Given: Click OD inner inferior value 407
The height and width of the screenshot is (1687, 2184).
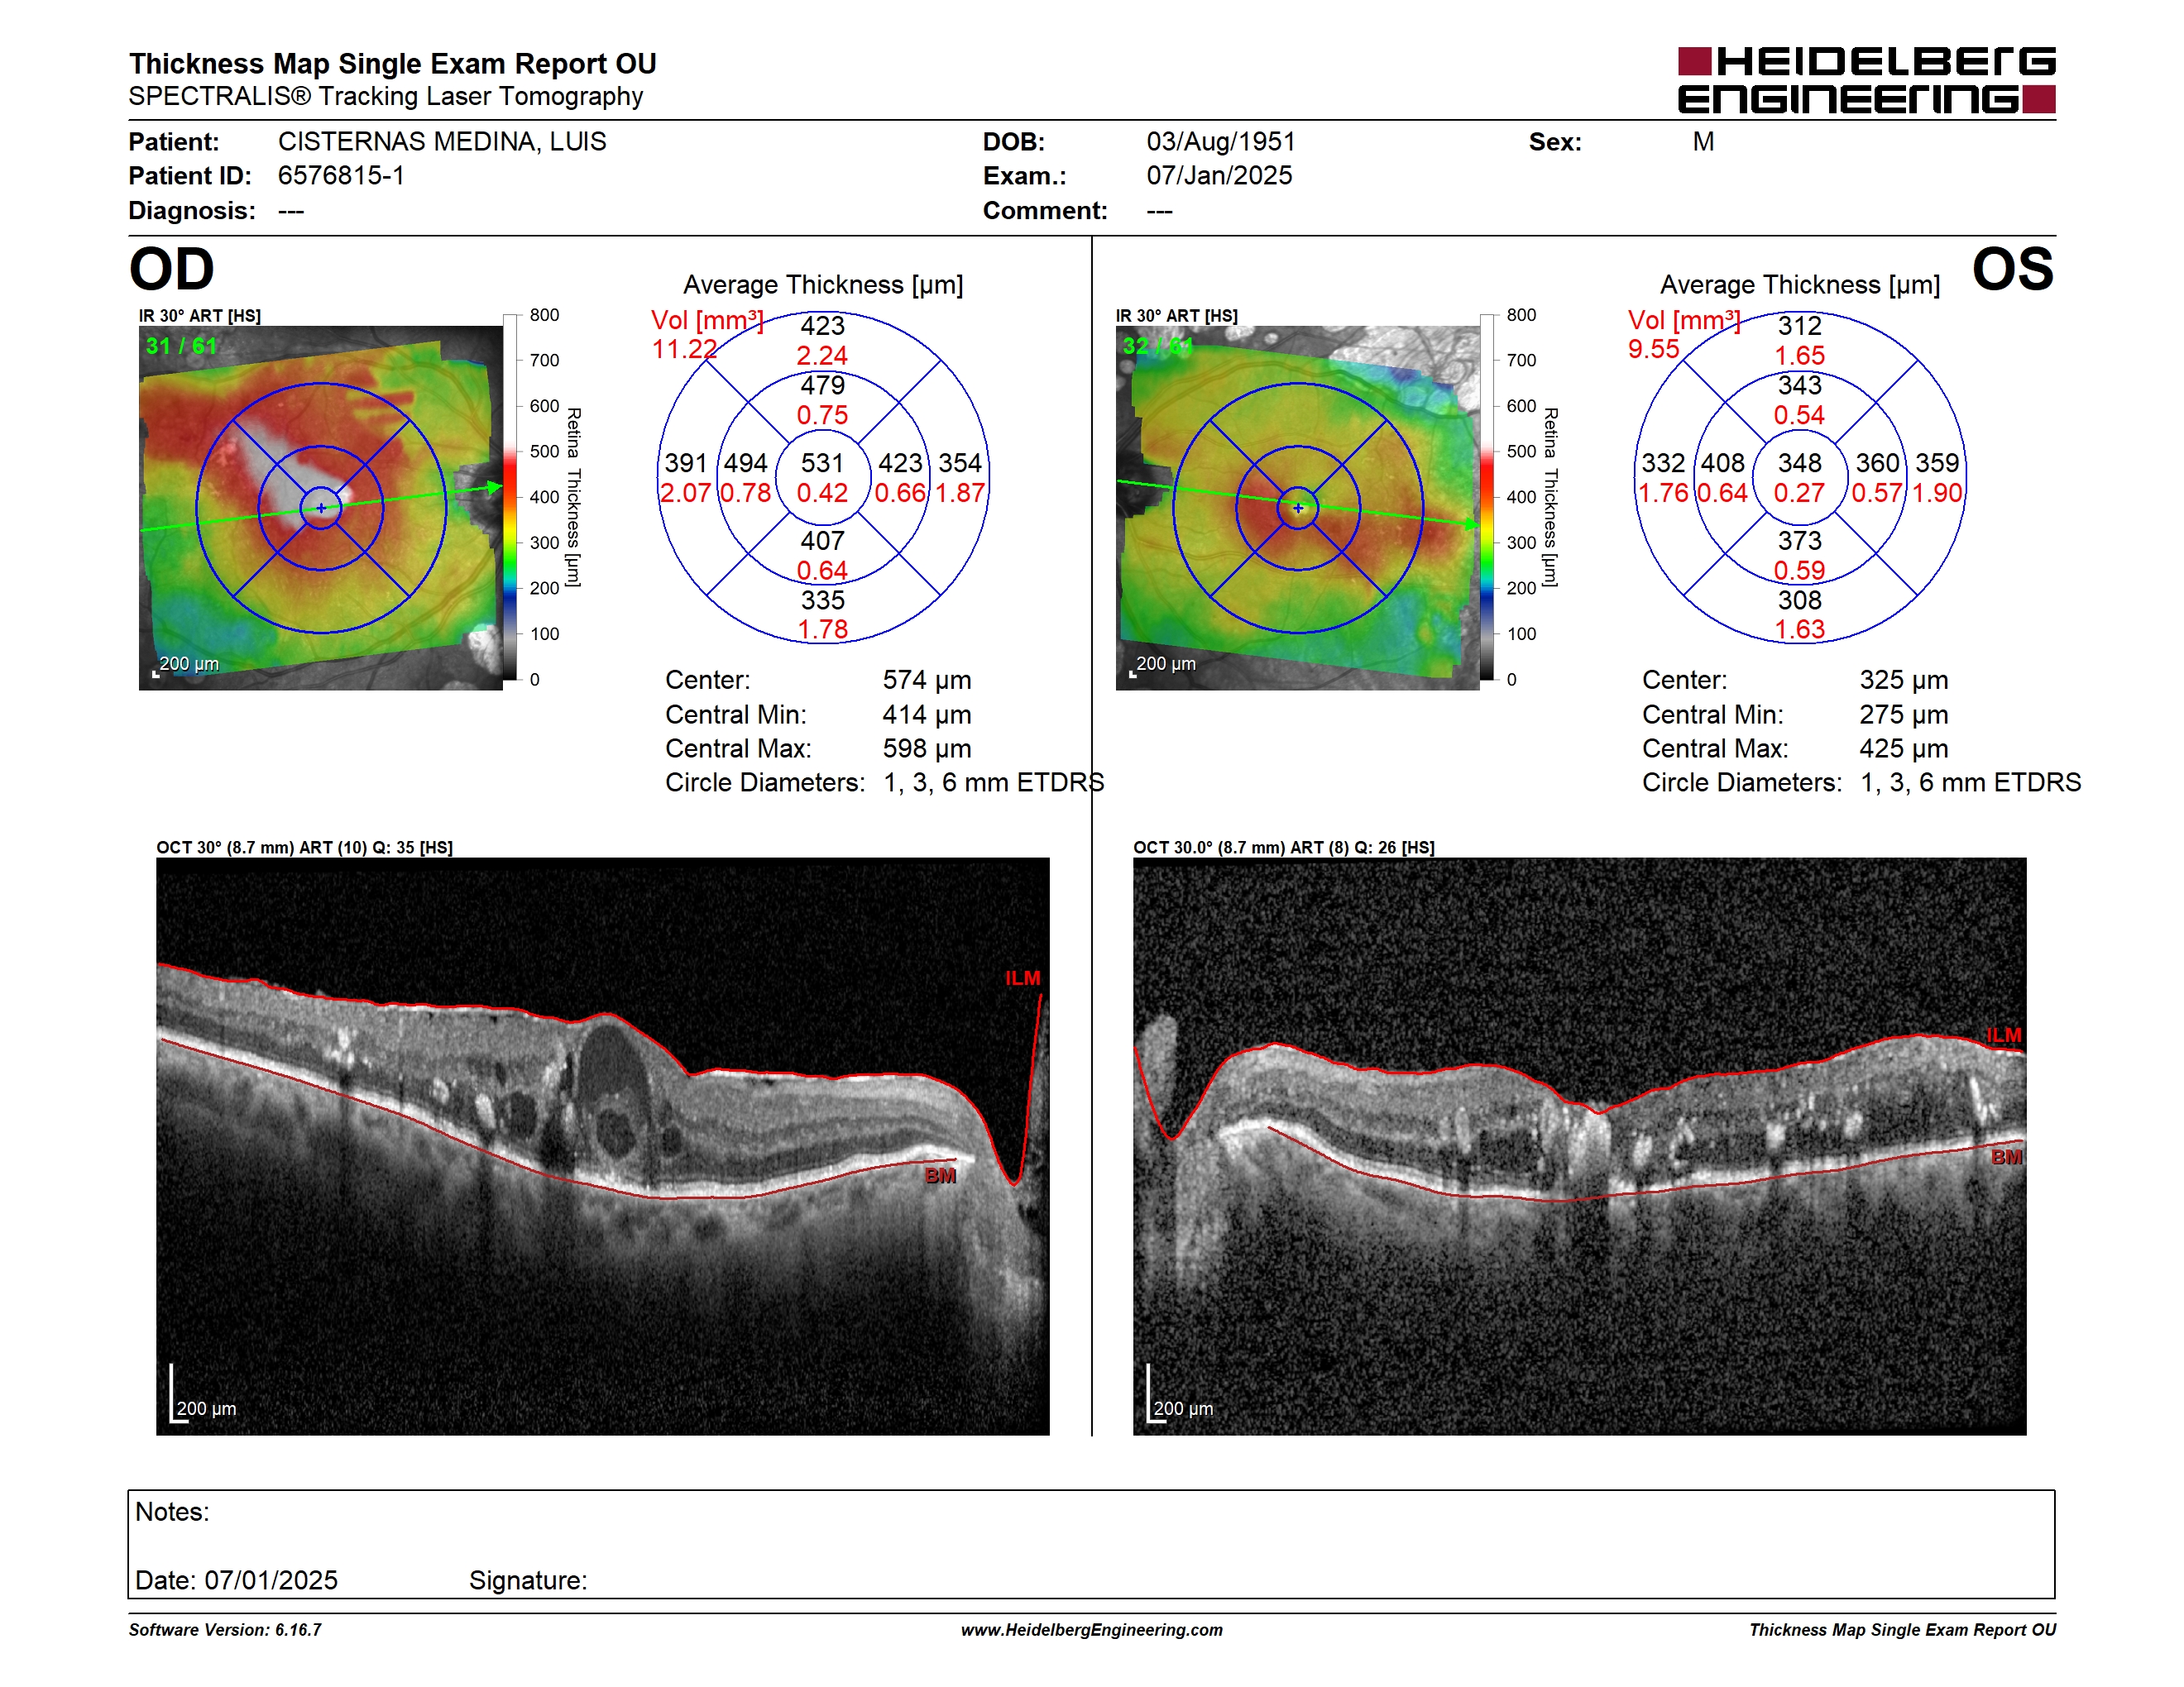Looking at the screenshot, I should coord(822,541).
